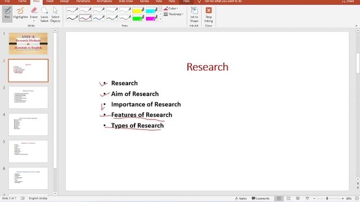Screen dimensions: 360x202
Task: Open the pen Thickness dropdown
Action: 174,14
